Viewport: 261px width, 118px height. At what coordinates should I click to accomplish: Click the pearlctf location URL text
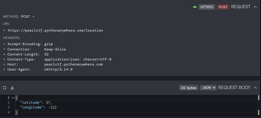click(55, 30)
